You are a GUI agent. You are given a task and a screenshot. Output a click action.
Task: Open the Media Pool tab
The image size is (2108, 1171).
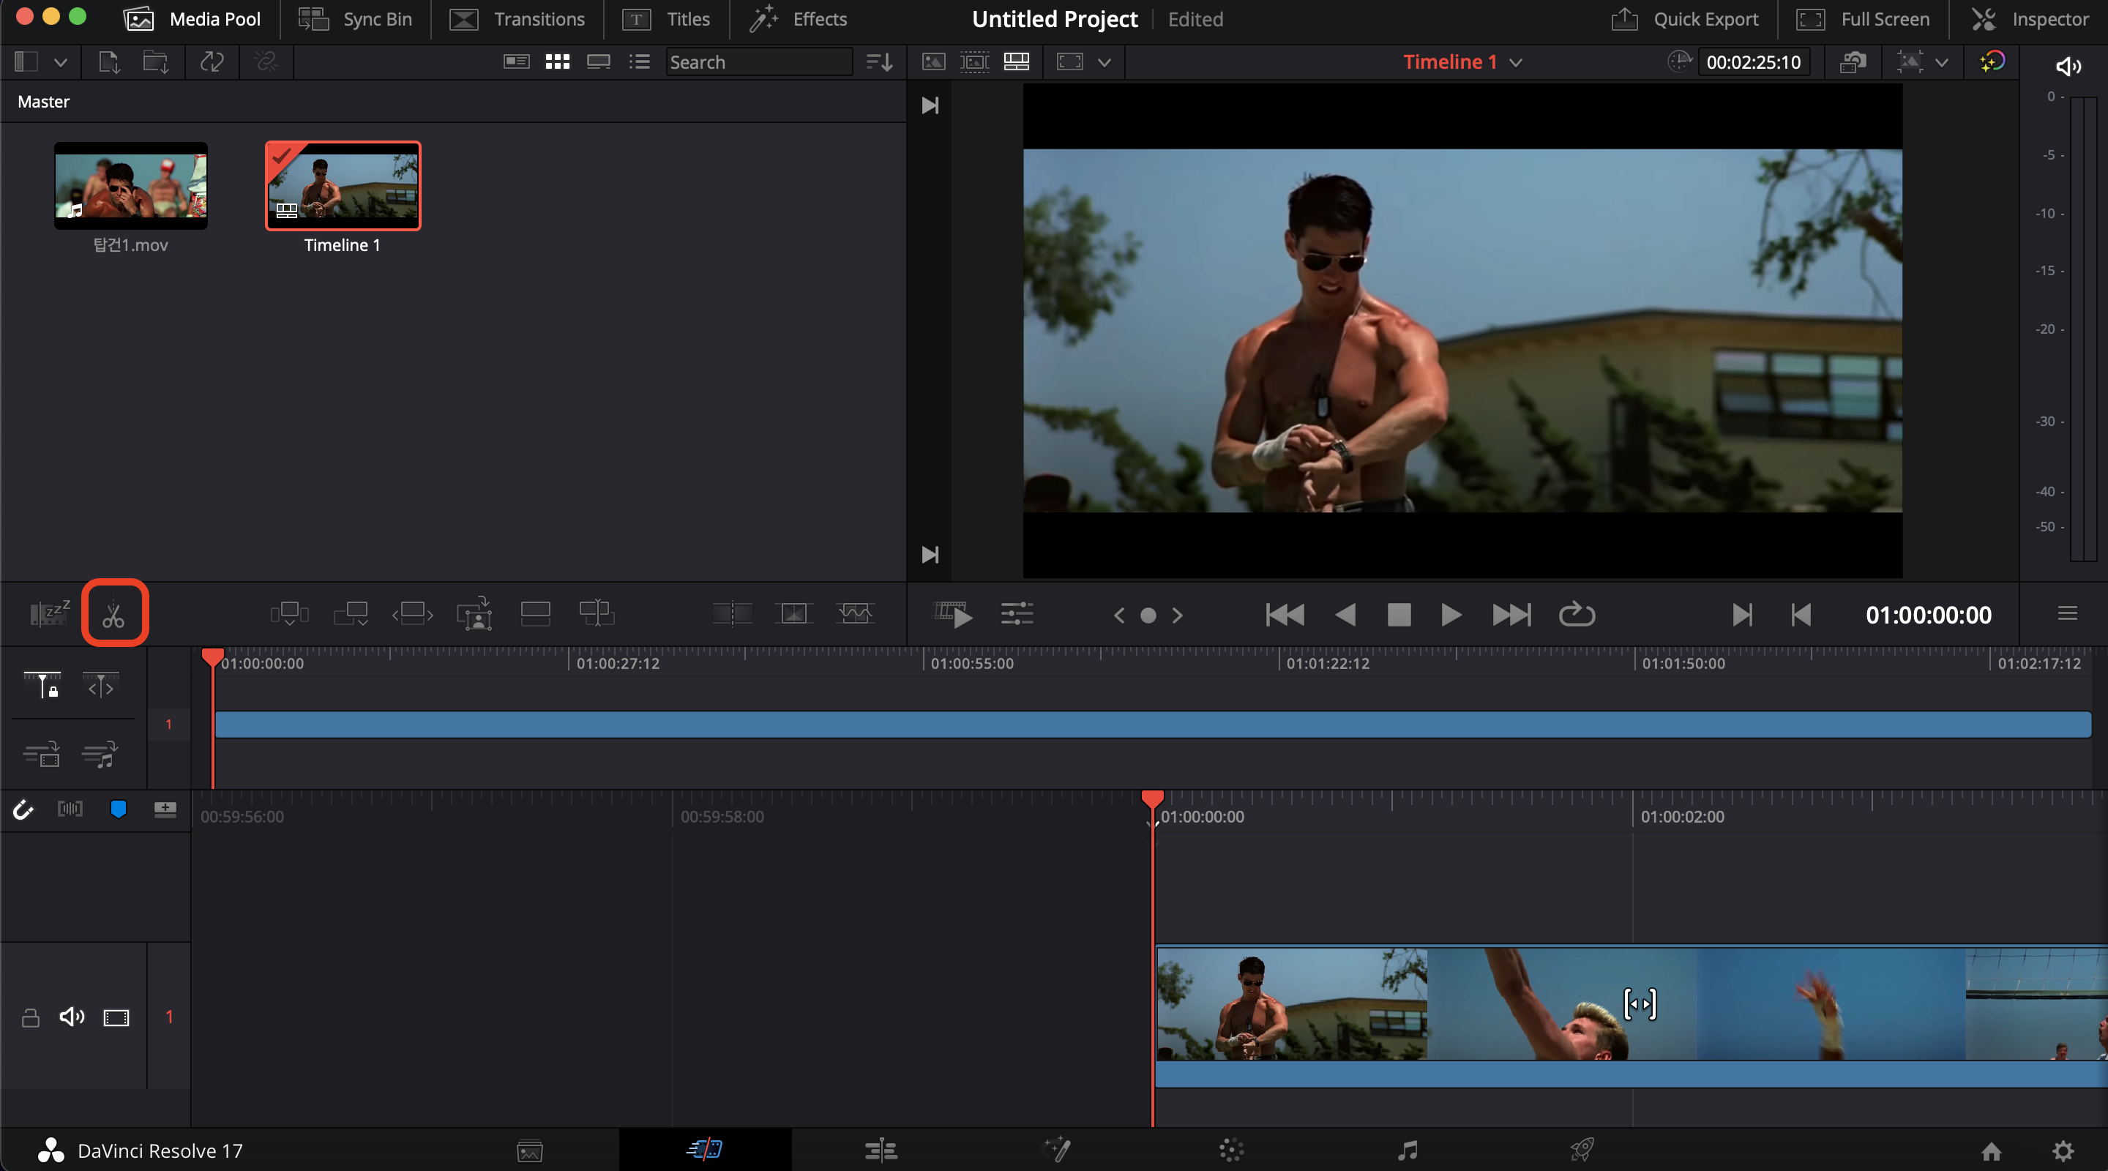(x=192, y=19)
